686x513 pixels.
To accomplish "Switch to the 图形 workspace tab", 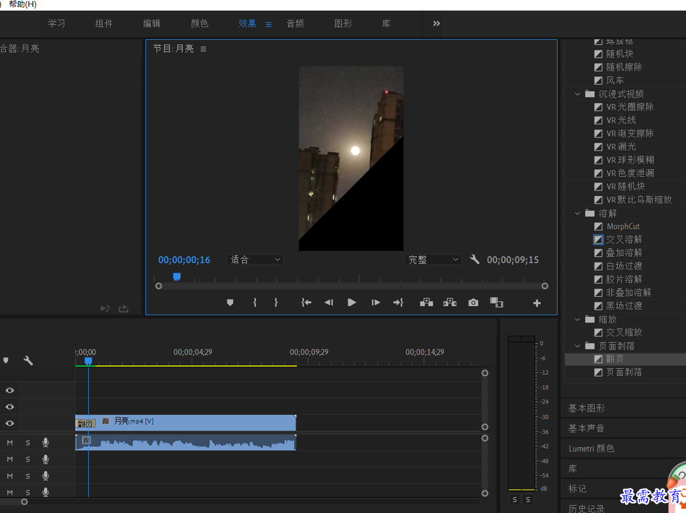I will click(x=343, y=23).
